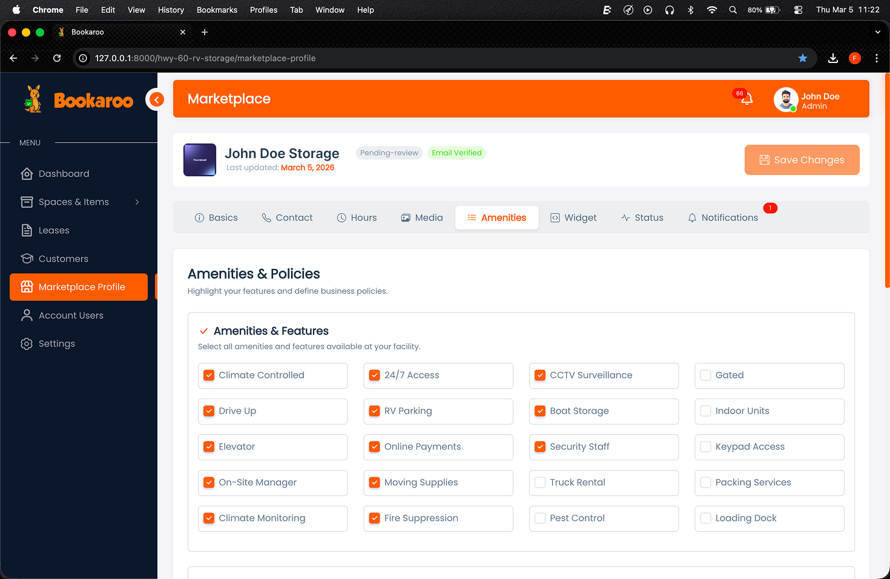Open the Chrome browser dropdown arrow
The width and height of the screenshot is (890, 579).
[x=877, y=31]
